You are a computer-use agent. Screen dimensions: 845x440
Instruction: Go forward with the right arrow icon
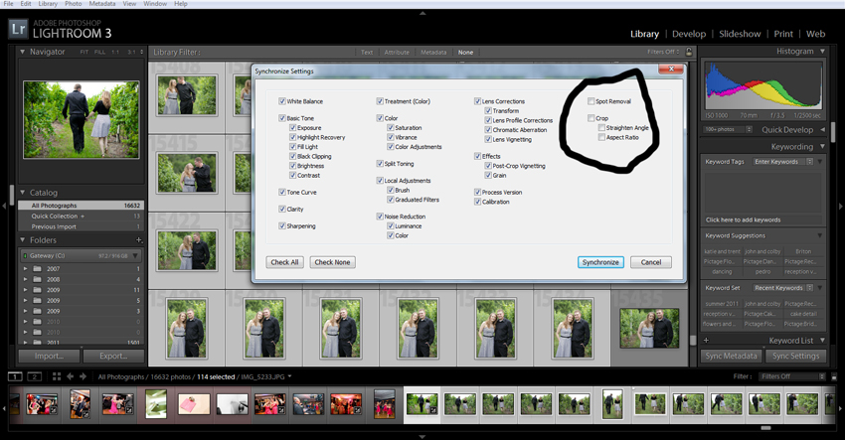pos(83,377)
